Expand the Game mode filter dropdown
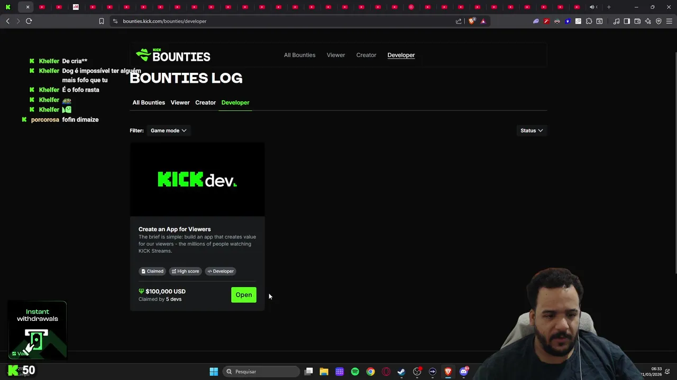 (169, 130)
